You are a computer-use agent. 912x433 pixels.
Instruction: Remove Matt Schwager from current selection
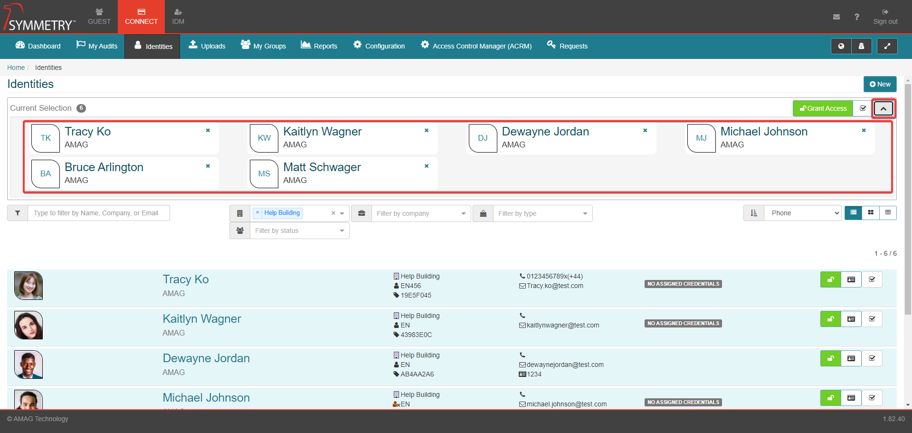pyautogui.click(x=427, y=166)
